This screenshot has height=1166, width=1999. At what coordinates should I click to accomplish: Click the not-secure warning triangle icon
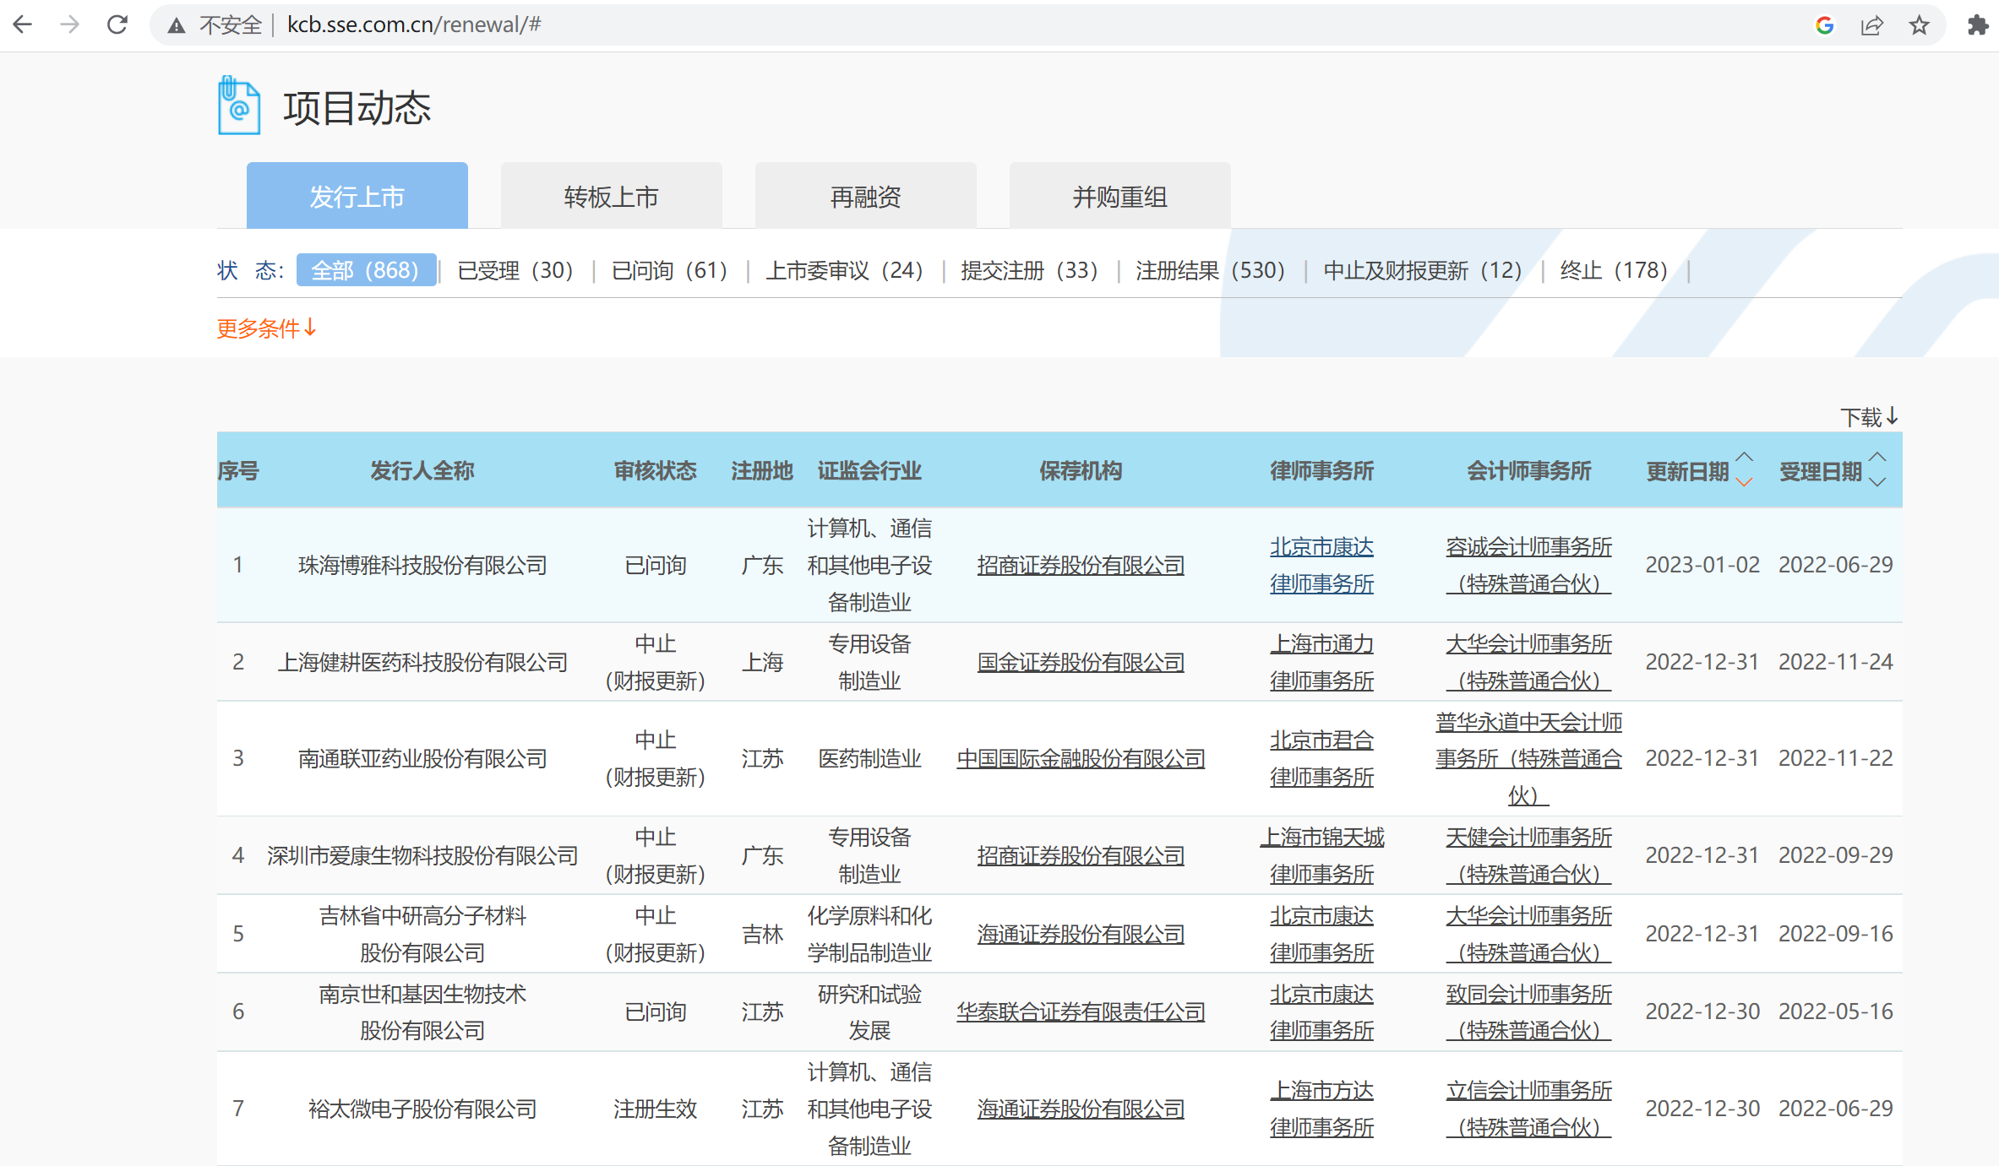[x=177, y=25]
